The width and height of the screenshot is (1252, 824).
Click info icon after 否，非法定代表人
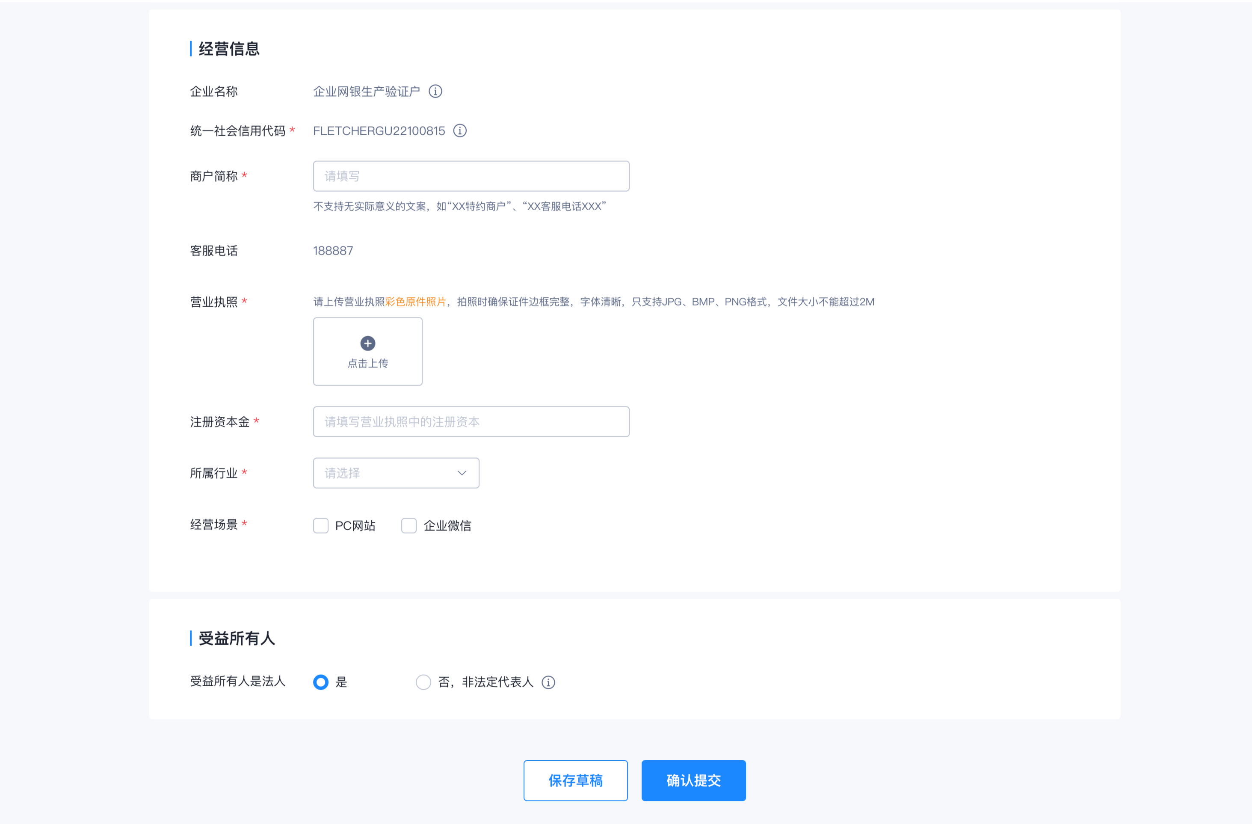click(x=548, y=682)
